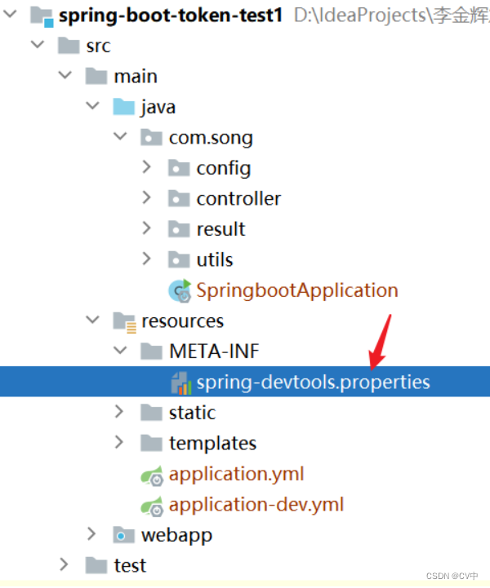
Task: Select the templates folder label
Action: (213, 444)
